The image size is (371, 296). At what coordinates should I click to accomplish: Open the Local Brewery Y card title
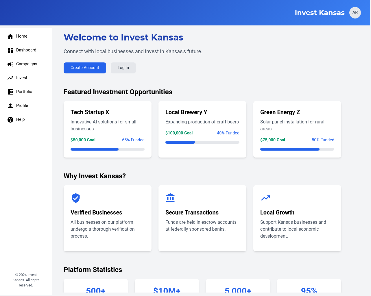coord(186,112)
